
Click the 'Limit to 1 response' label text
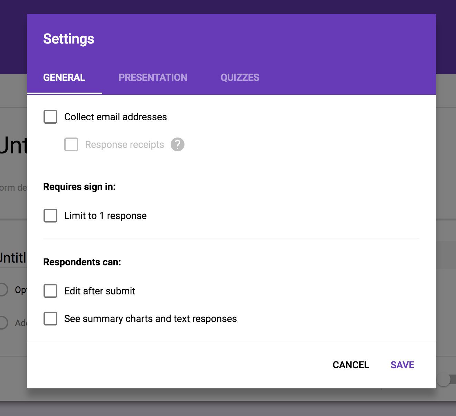pyautogui.click(x=105, y=216)
